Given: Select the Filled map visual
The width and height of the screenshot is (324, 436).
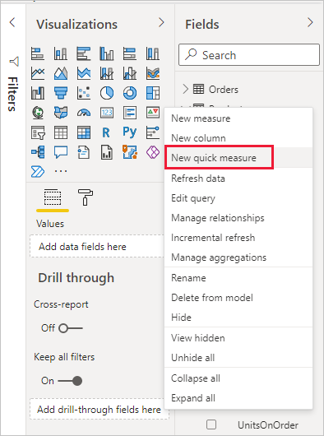Looking at the screenshot, I should tap(61, 113).
